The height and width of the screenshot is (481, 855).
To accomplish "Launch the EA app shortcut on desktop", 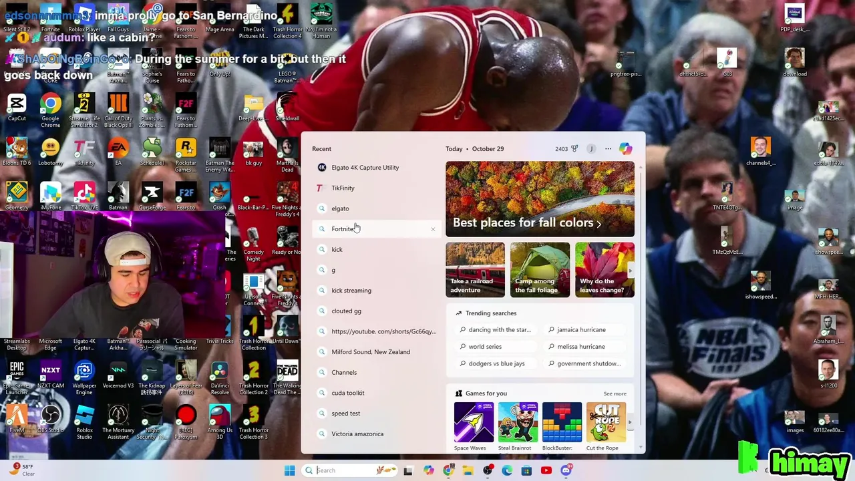I will tap(118, 152).
